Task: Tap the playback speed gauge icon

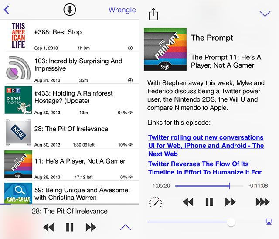Action: 155,202
